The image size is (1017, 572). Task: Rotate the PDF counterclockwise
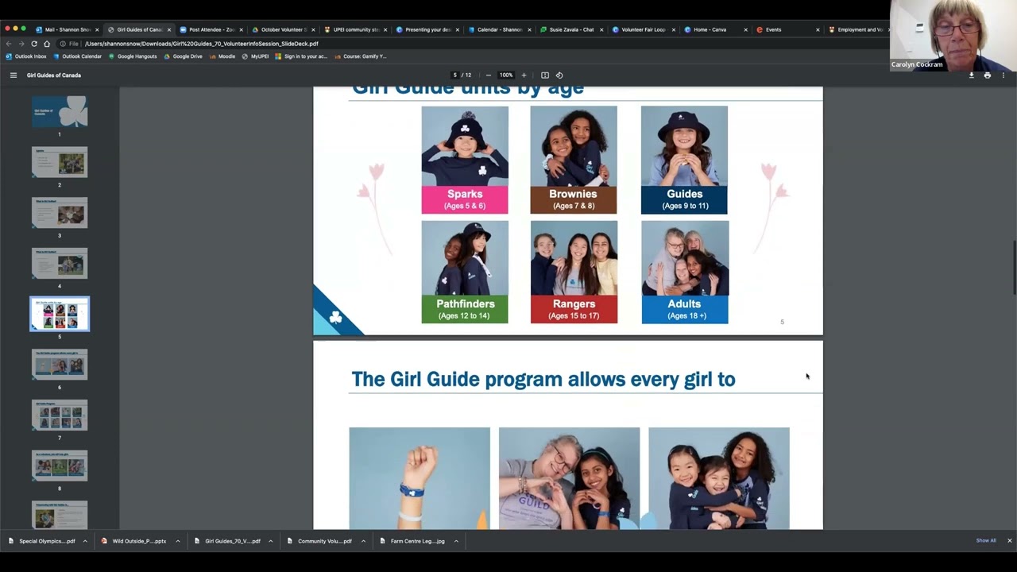pyautogui.click(x=559, y=75)
